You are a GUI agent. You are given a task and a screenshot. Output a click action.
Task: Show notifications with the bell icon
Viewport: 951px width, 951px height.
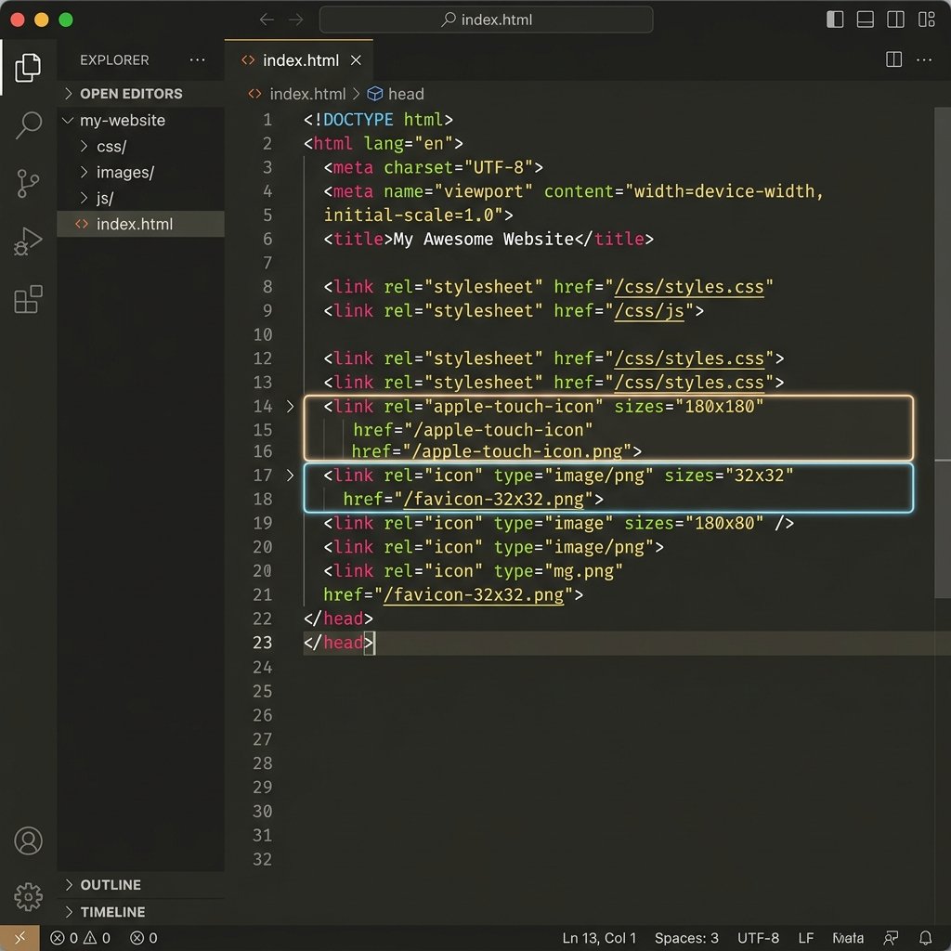[926, 938]
